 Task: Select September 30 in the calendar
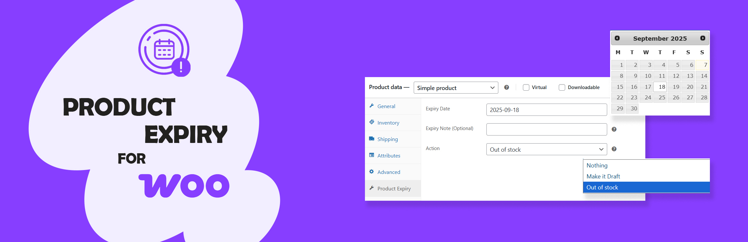point(632,108)
